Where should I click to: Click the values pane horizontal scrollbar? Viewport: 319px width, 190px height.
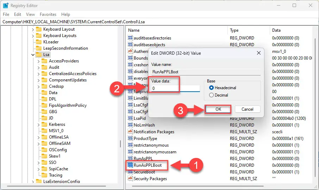(198, 186)
